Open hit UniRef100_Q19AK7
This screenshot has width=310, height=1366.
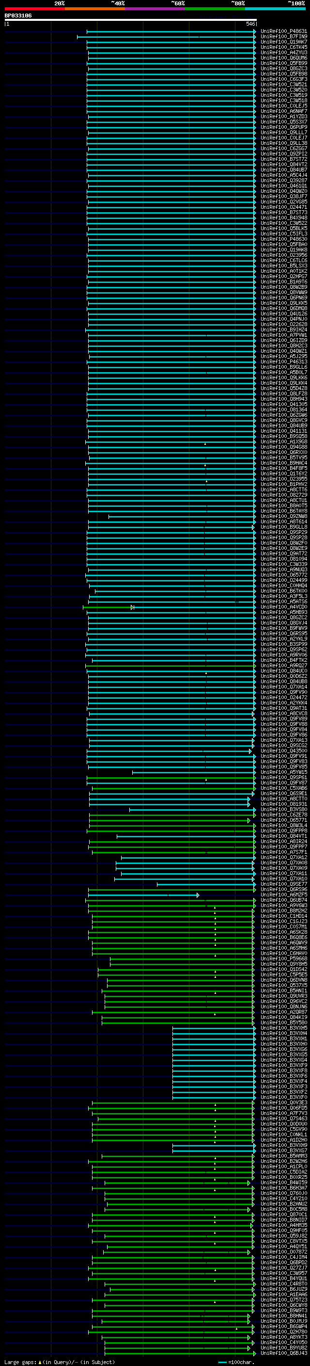pyautogui.click(x=283, y=42)
